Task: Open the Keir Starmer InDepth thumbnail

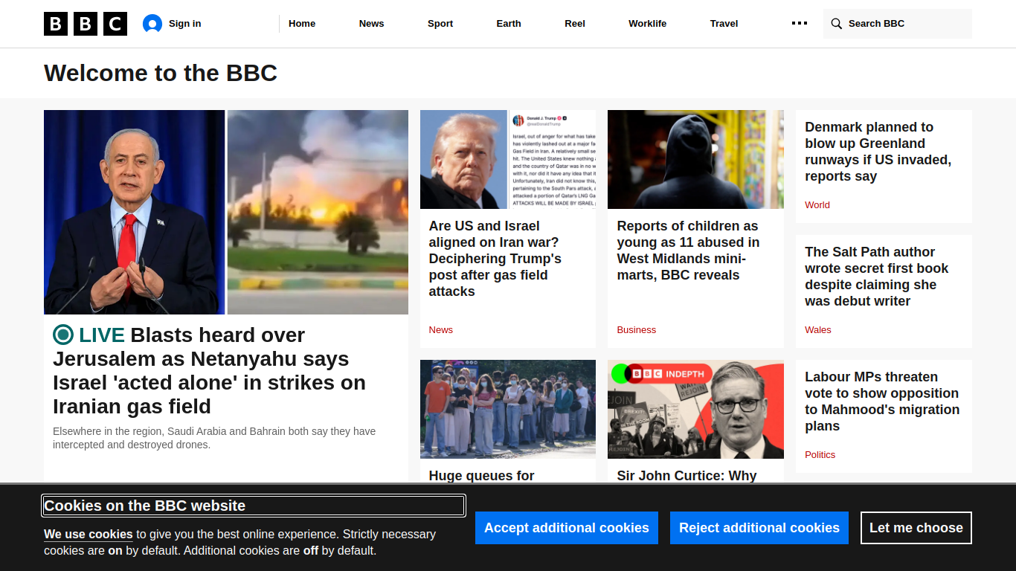Action: pyautogui.click(x=695, y=409)
